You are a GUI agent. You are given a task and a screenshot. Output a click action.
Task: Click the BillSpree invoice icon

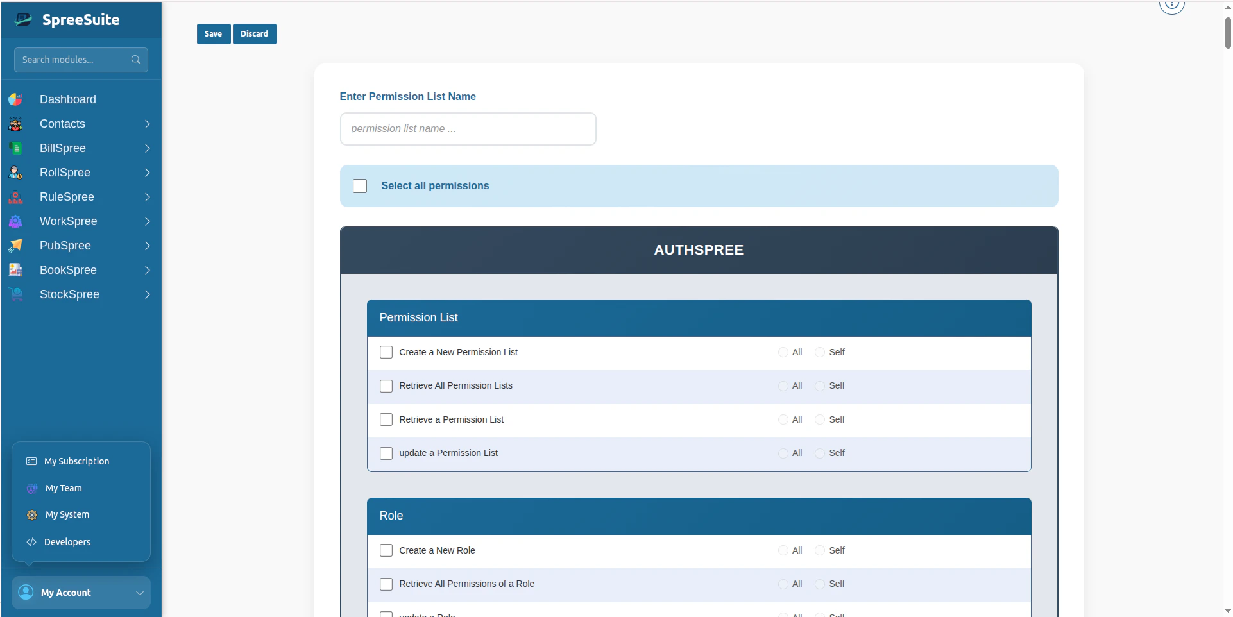pos(15,148)
